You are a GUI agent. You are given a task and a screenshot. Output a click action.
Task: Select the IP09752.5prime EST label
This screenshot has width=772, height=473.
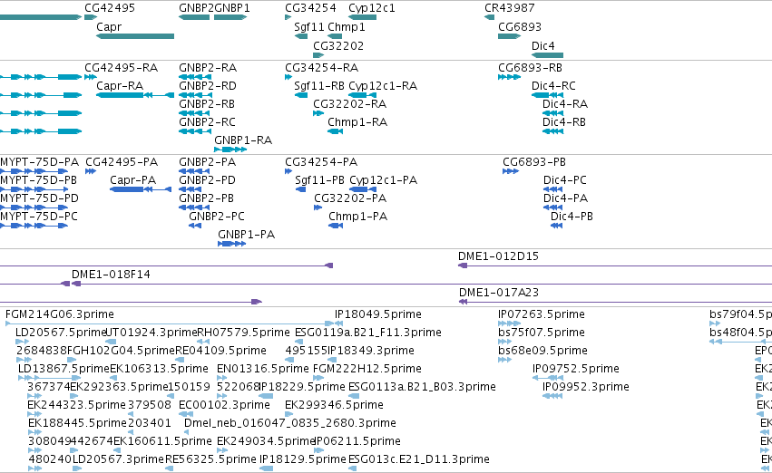tap(576, 369)
